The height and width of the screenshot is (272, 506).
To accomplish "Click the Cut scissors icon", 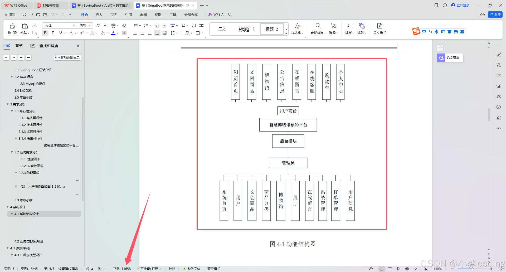I will tap(35, 26).
